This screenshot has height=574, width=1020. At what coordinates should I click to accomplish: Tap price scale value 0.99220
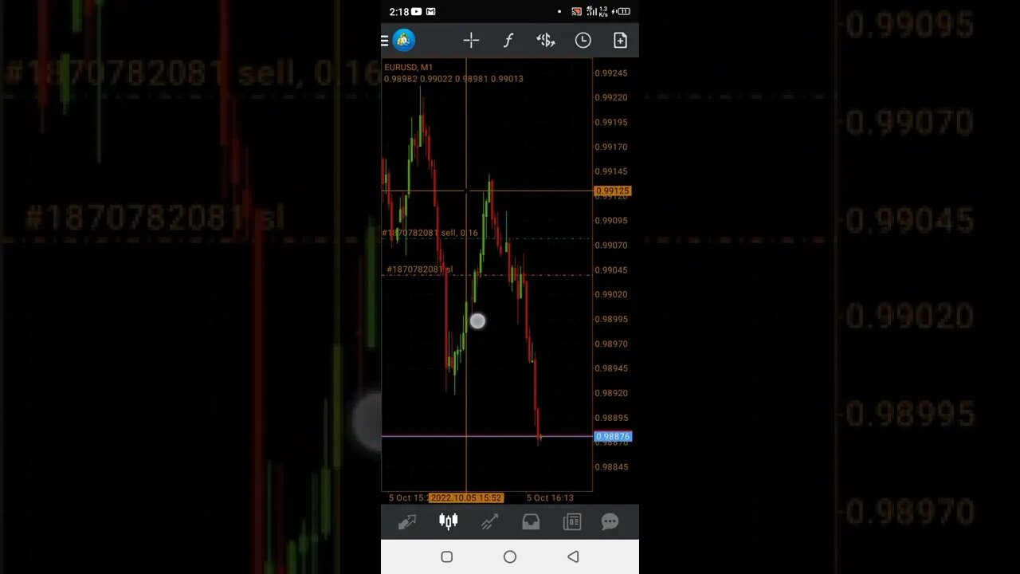tap(611, 98)
